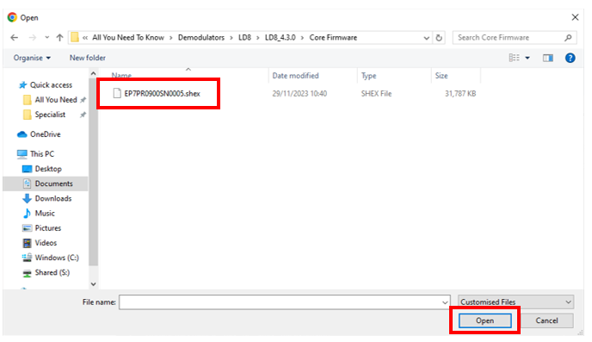
Task: Open Music folder in sidebar
Action: point(45,213)
